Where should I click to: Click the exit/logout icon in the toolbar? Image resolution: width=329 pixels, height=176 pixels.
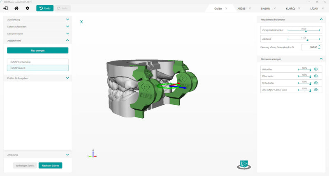pyautogui.click(x=5, y=8)
